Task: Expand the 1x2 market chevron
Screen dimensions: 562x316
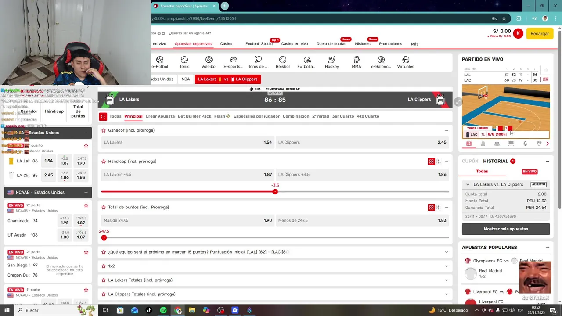Action: pos(447,266)
